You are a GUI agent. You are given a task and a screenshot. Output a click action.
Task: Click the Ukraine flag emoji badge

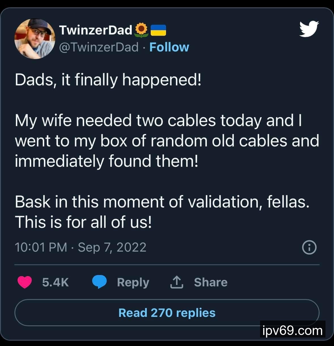tap(158, 30)
